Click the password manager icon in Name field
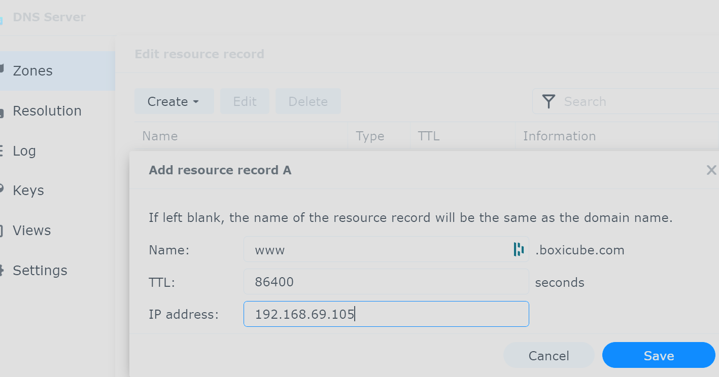719x377 pixels. tap(518, 249)
